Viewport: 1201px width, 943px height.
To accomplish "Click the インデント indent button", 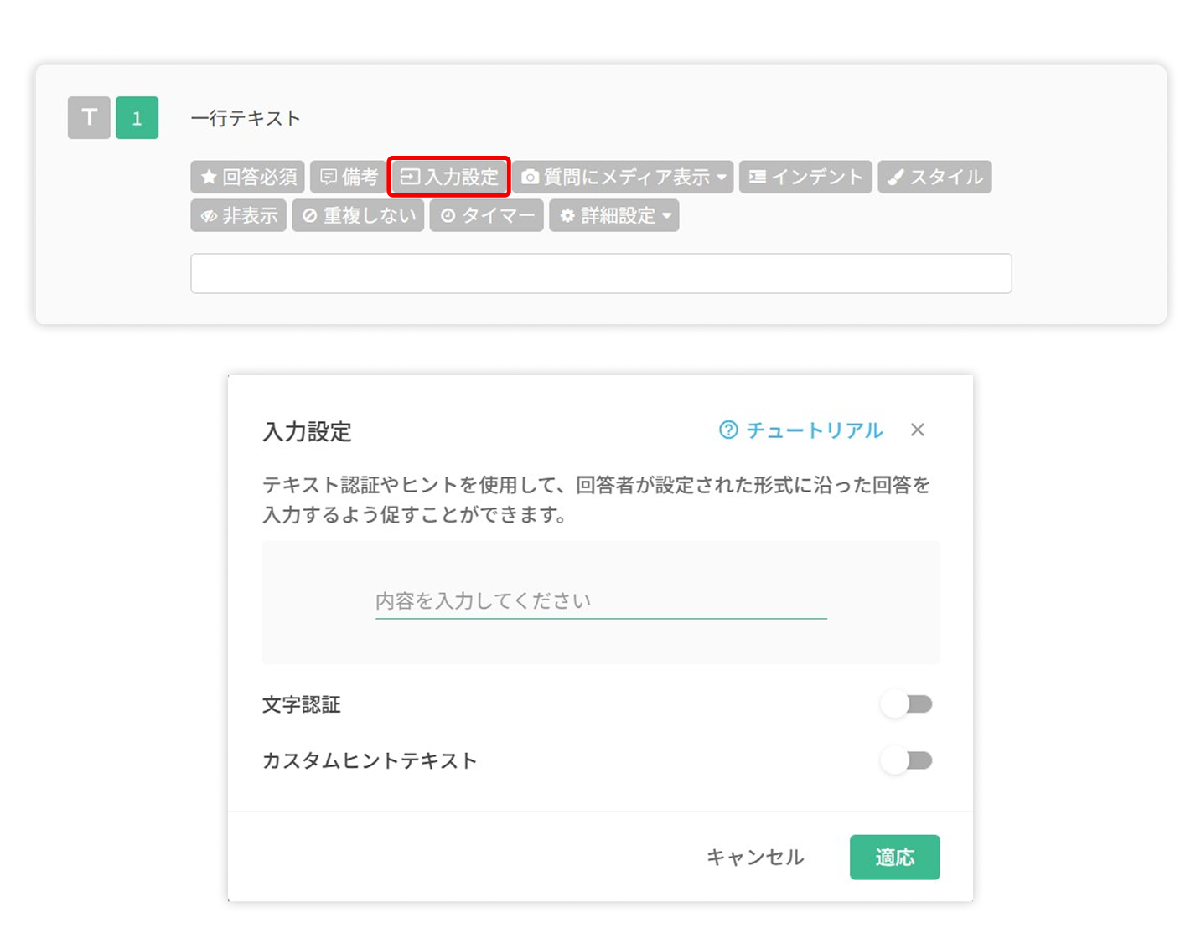I will click(x=805, y=177).
